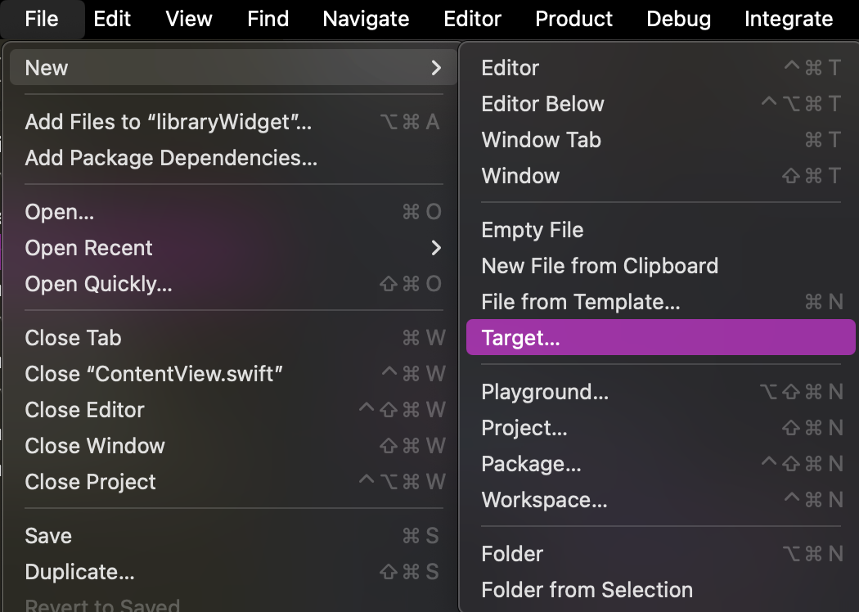The image size is (859, 612).
Task: Choose Close Window
Action: pyautogui.click(x=233, y=445)
